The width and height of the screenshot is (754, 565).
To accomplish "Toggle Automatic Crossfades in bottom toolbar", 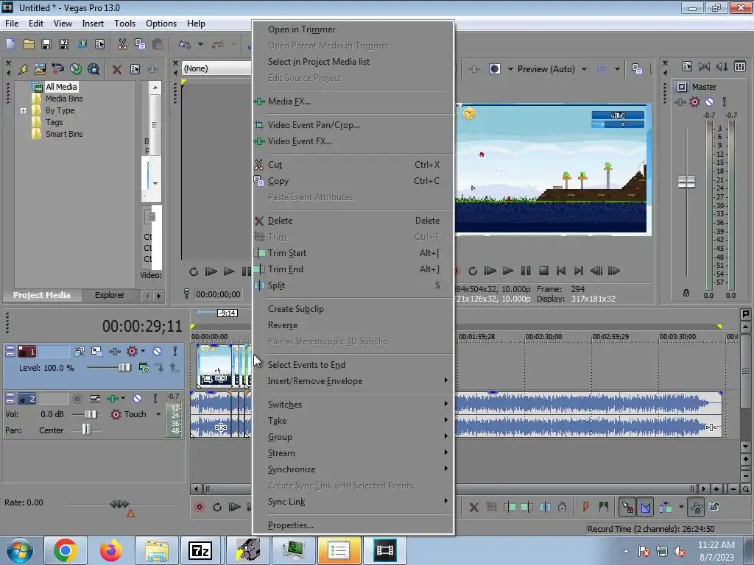I will 645,506.
